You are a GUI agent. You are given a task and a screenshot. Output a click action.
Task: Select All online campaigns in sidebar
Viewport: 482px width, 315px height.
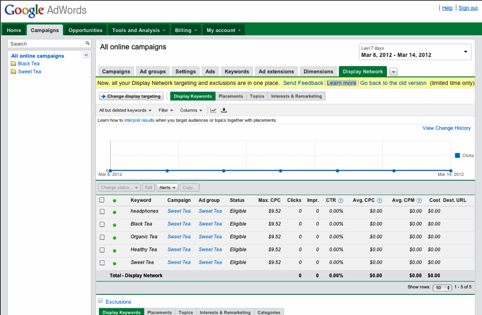pos(37,56)
